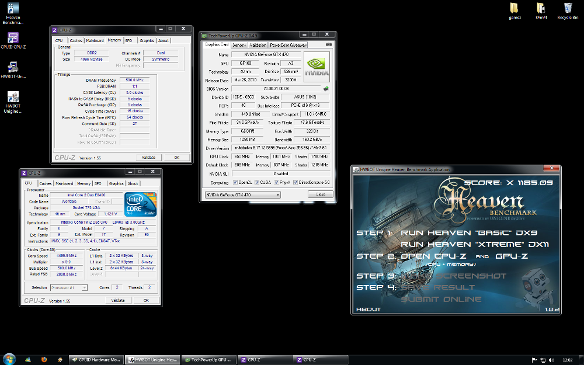This screenshot has width=584, height=365.
Task: Click the GPU-Z Driver Version field
Action: pos(280,148)
